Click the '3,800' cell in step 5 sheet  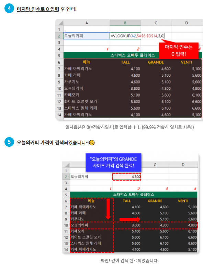click(127, 225)
